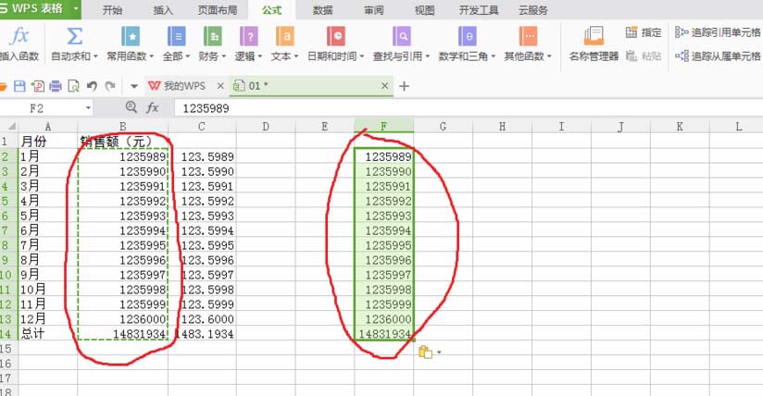Screen dimensions: 763x396
Task: Switch to the 云服务 ribbon tab
Action: [533, 10]
